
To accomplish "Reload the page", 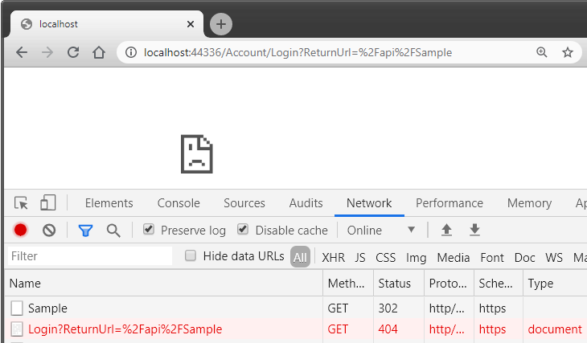I will click(73, 52).
